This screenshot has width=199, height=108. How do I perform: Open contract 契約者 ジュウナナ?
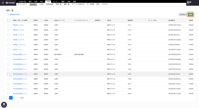click(19, 35)
